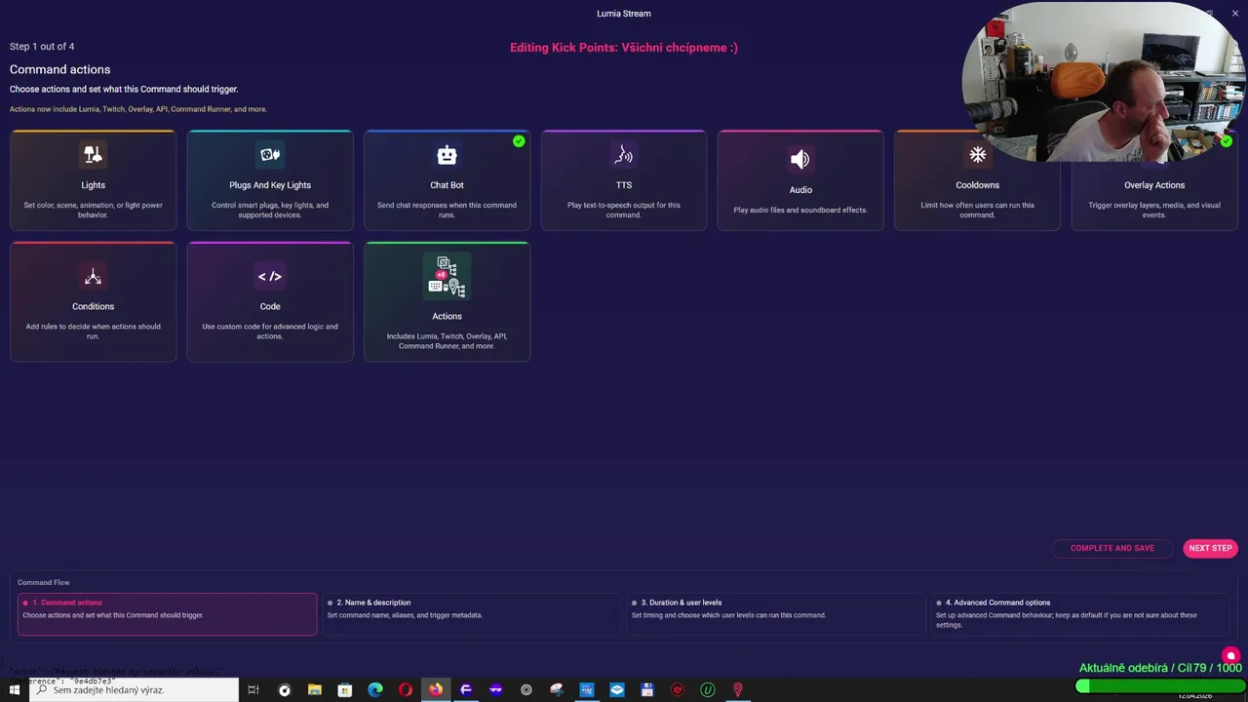Launch Microsoft Edge from the taskbar

(x=374, y=689)
